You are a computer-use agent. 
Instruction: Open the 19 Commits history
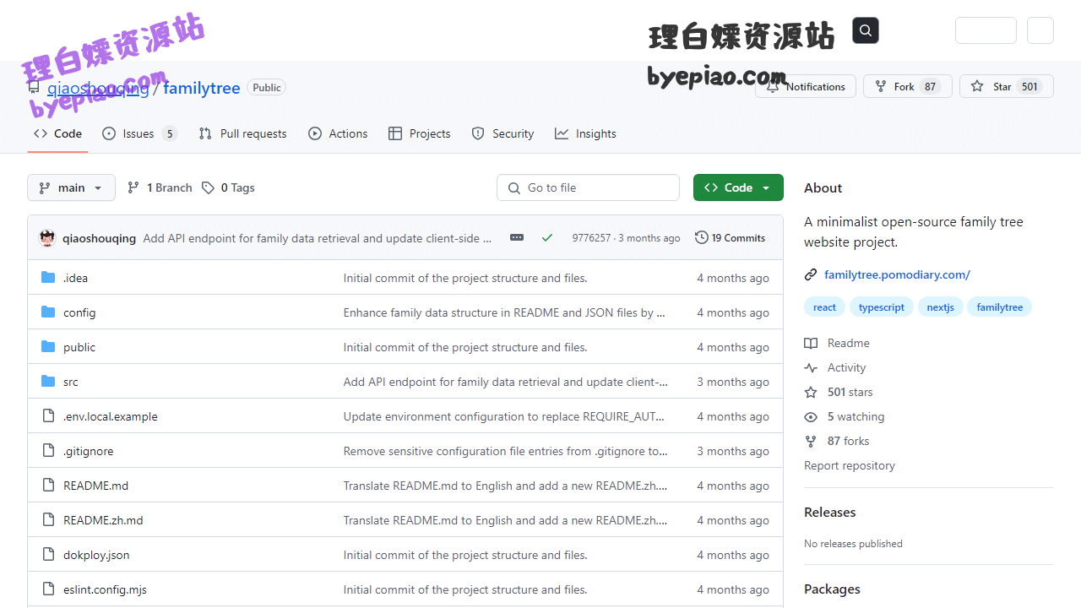pyautogui.click(x=730, y=238)
